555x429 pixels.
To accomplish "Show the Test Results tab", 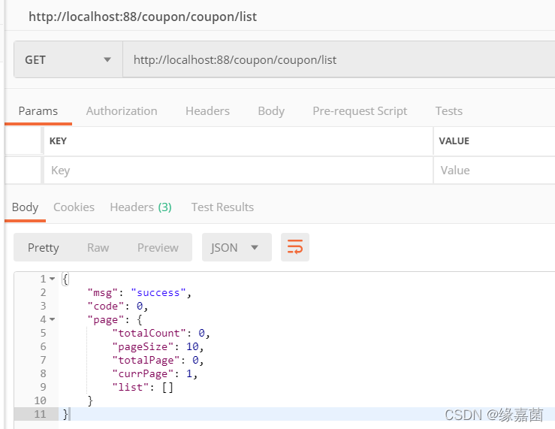I will pos(222,207).
